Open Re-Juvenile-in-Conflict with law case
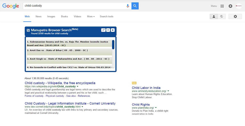 70,67
